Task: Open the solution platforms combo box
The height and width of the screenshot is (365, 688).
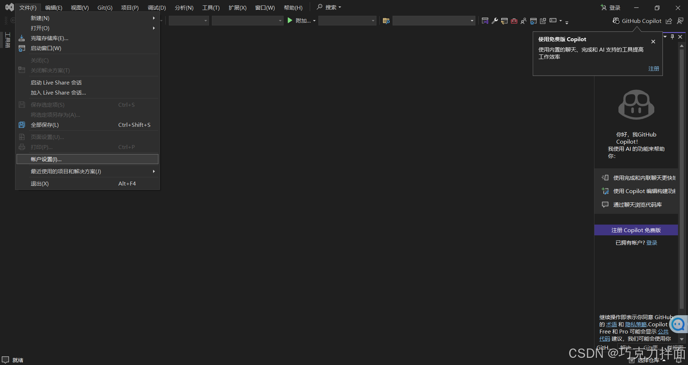Action: coord(248,21)
